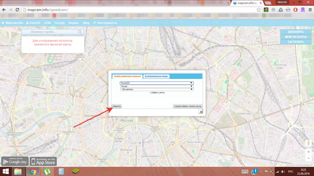Click the purple shopping bag extension icon
Viewport: 314px width, 176px height.
tap(303, 9)
